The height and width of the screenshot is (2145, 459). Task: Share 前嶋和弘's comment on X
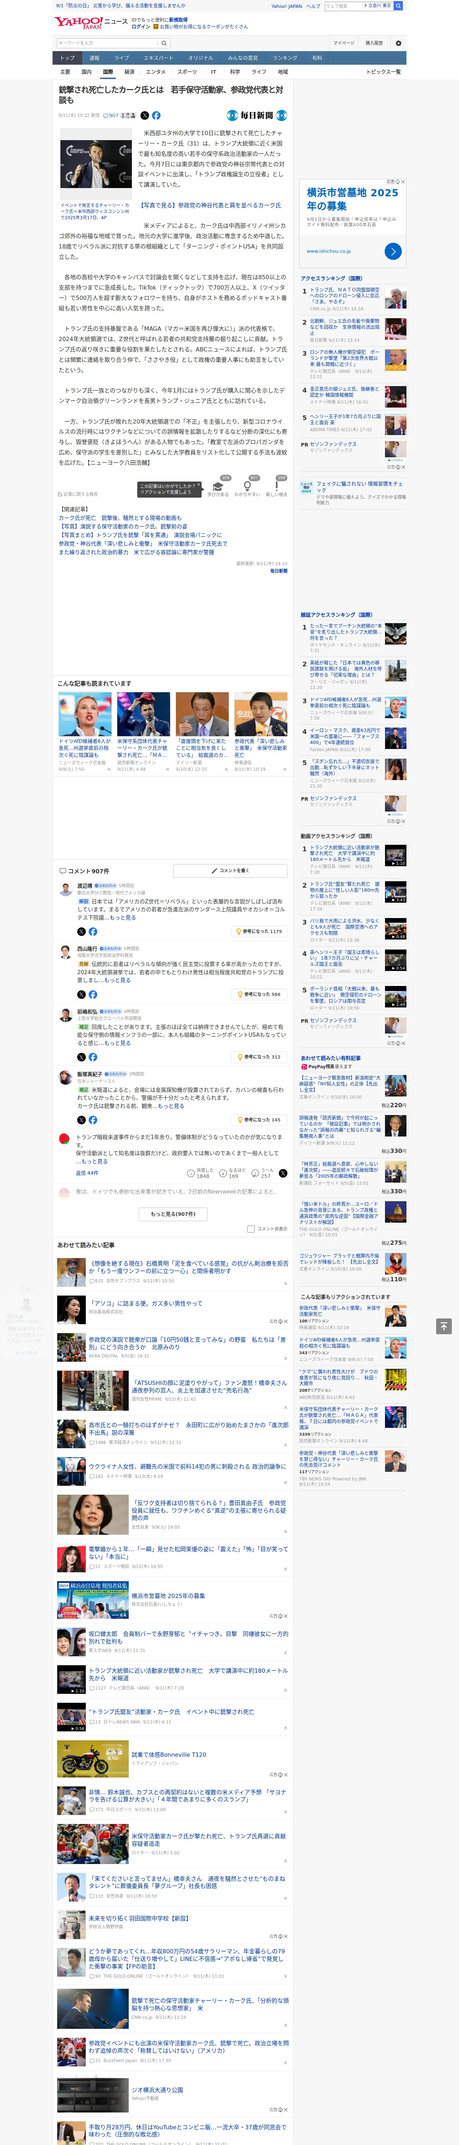click(81, 1057)
